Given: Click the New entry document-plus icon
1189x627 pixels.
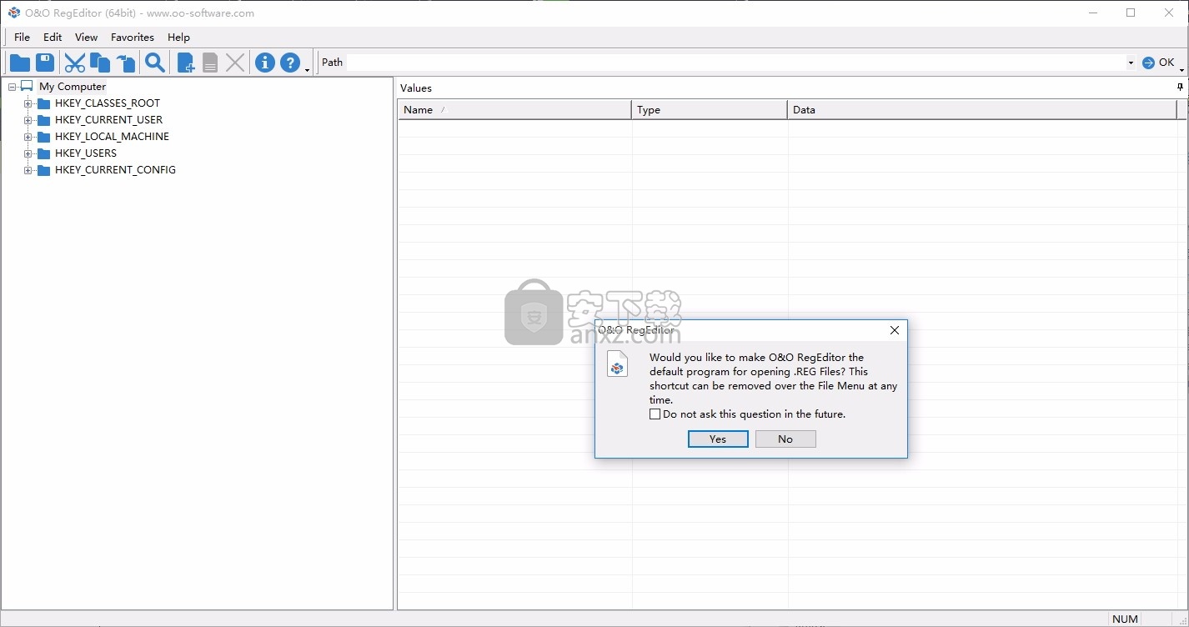Looking at the screenshot, I should pyautogui.click(x=186, y=63).
